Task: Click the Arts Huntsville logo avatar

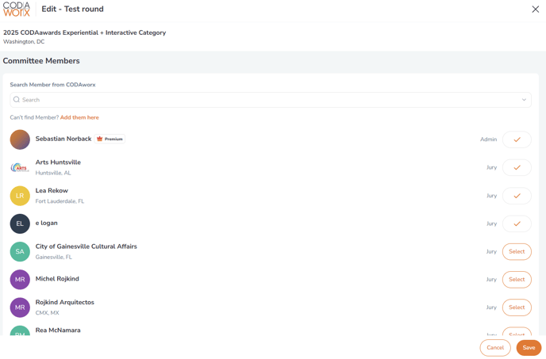Action: point(20,167)
